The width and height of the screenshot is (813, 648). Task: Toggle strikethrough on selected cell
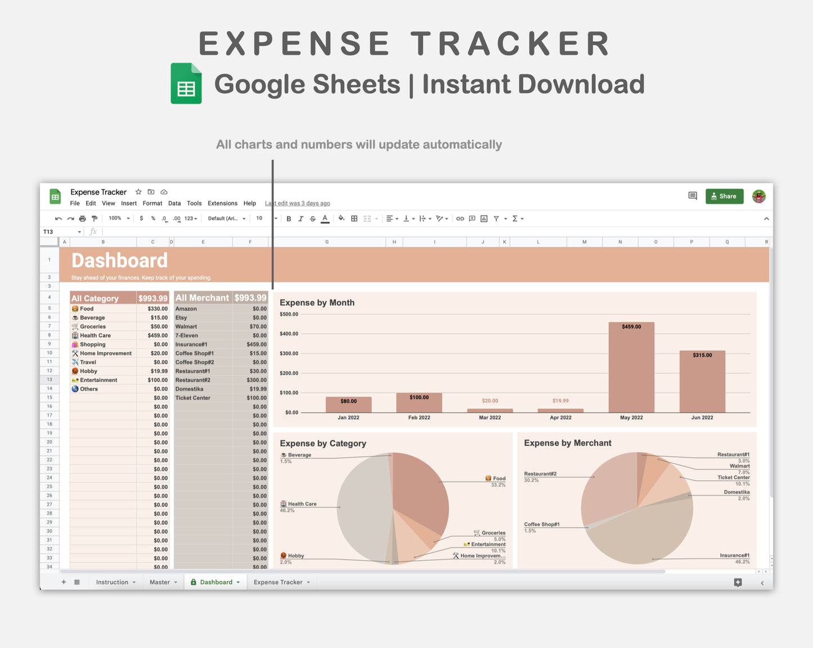point(312,218)
